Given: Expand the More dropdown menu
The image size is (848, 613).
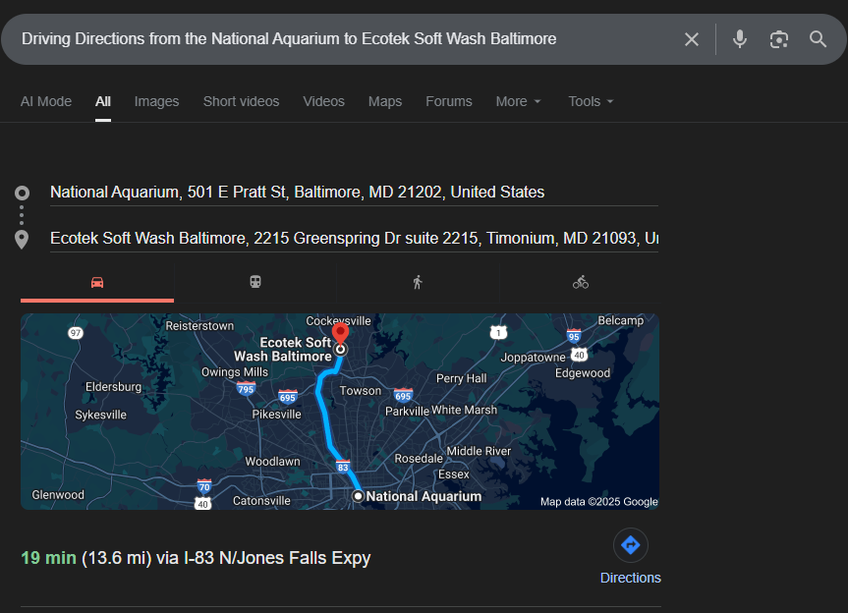Looking at the screenshot, I should click(518, 101).
